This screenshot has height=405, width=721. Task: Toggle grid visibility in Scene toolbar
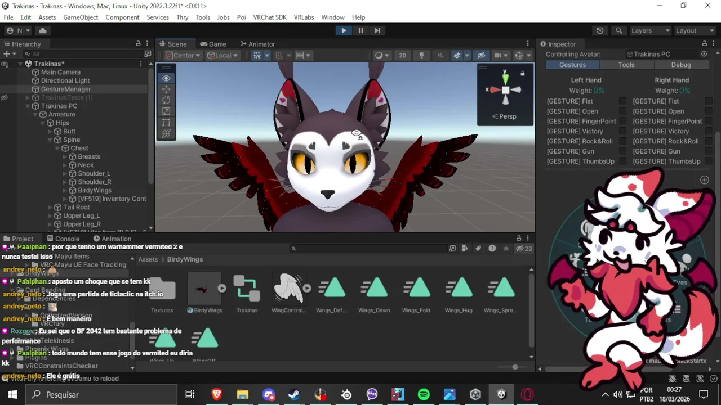click(257, 55)
